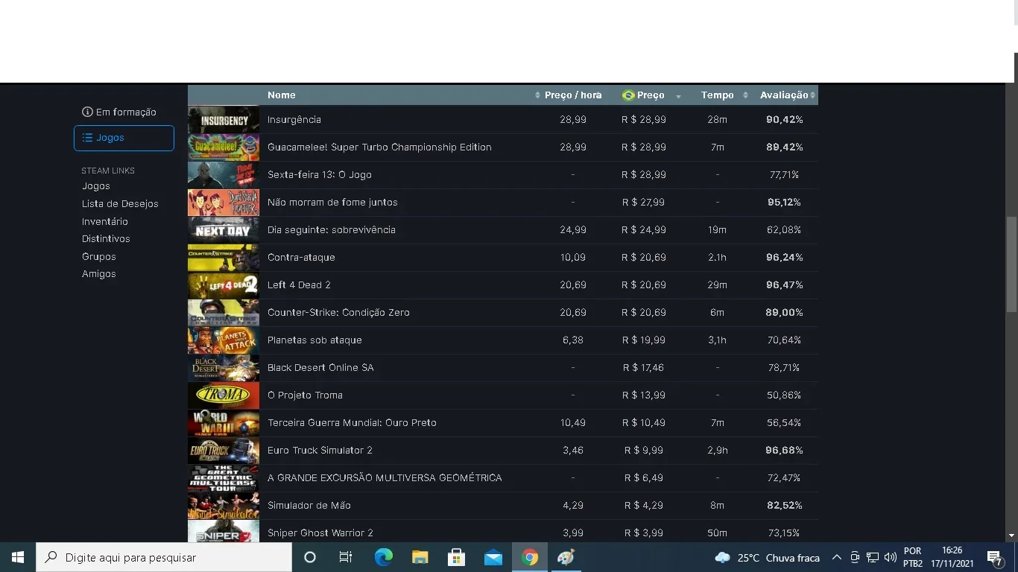This screenshot has height=572, width=1018.
Task: Open the World War III Black Gold thumbnail
Action: point(224,422)
